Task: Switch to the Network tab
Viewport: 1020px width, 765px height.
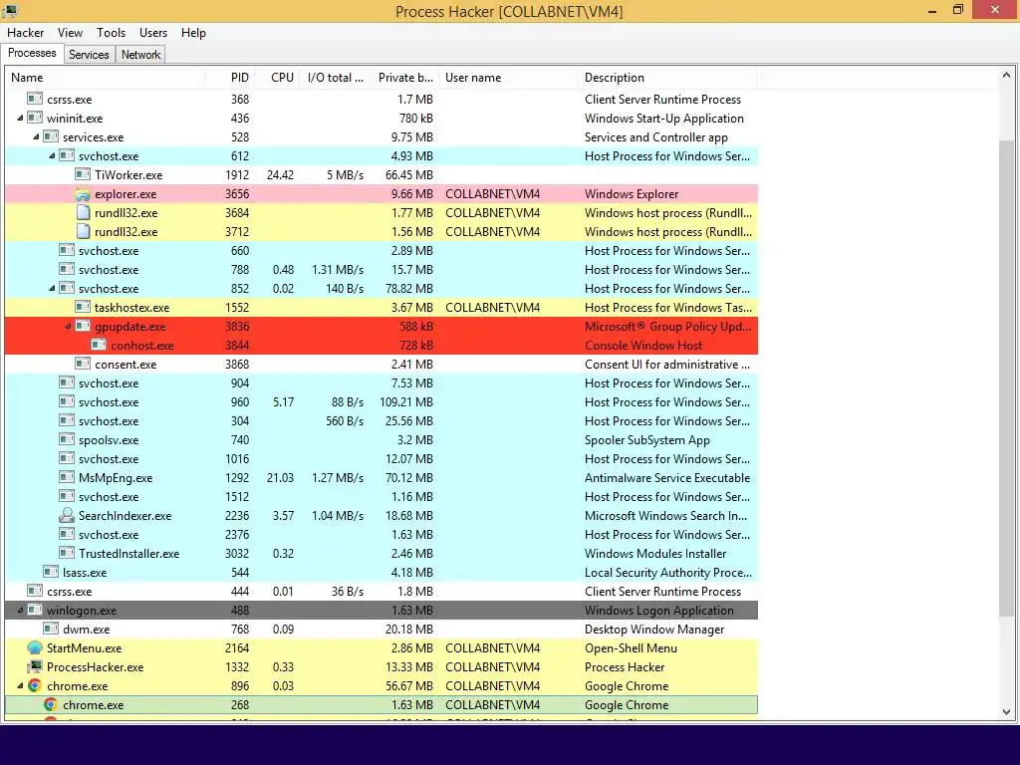Action: tap(140, 55)
